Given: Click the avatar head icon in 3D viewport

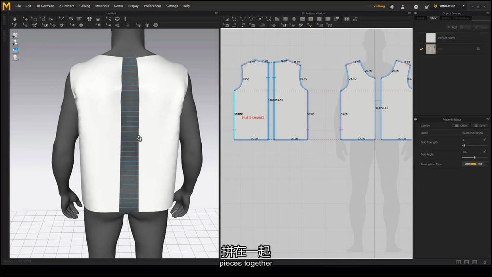Looking at the screenshot, I should point(15,57).
